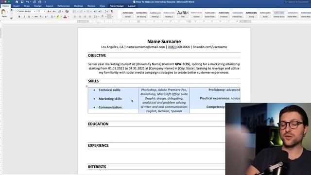Justify the text
Viewport: 311px width, 175px height.
(x=90, y=17)
